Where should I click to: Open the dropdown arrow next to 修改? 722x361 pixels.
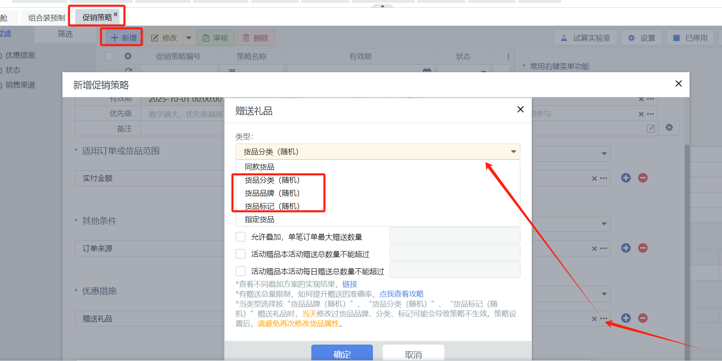tap(189, 38)
